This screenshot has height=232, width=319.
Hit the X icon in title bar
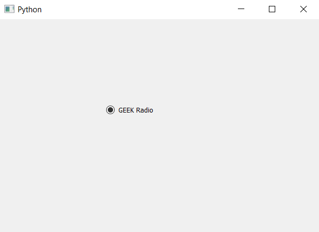point(304,9)
